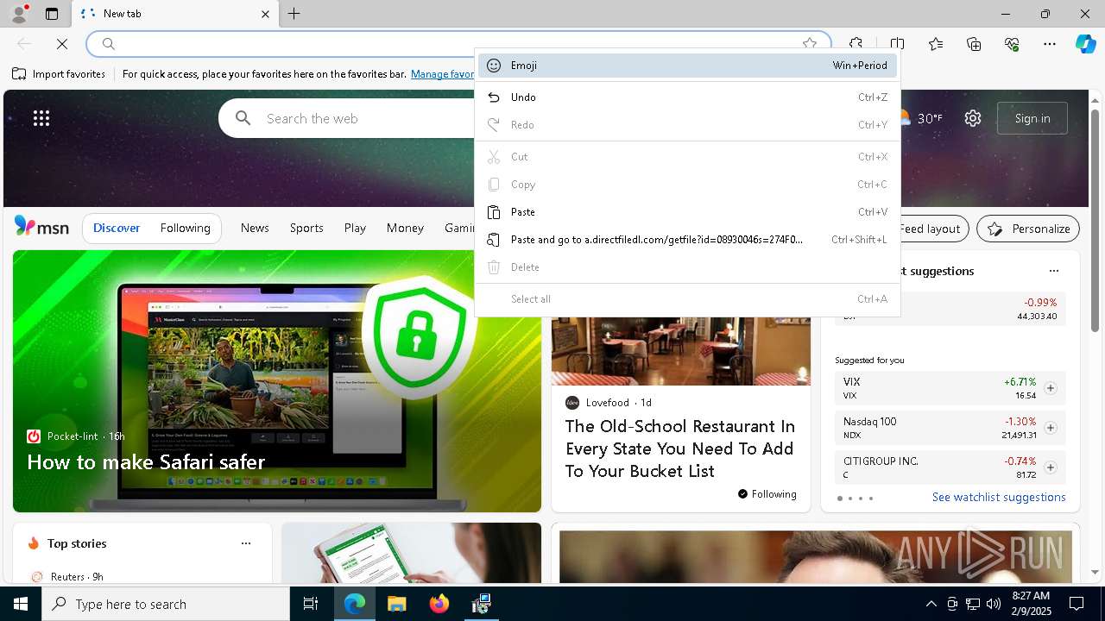Open Top stories more options
The image size is (1105, 621).
click(246, 543)
